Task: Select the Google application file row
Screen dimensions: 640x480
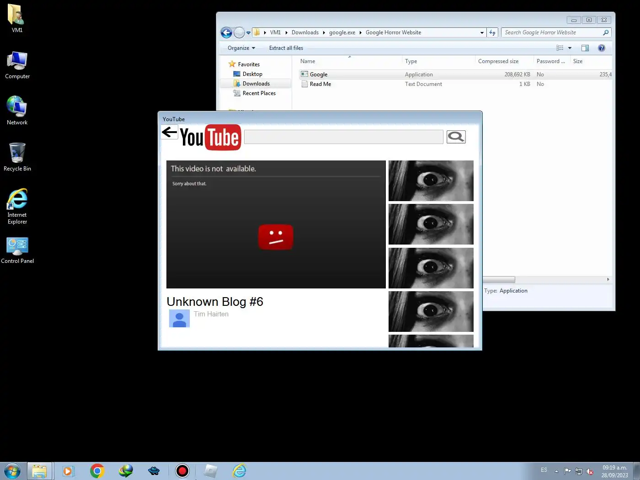Action: (x=455, y=75)
